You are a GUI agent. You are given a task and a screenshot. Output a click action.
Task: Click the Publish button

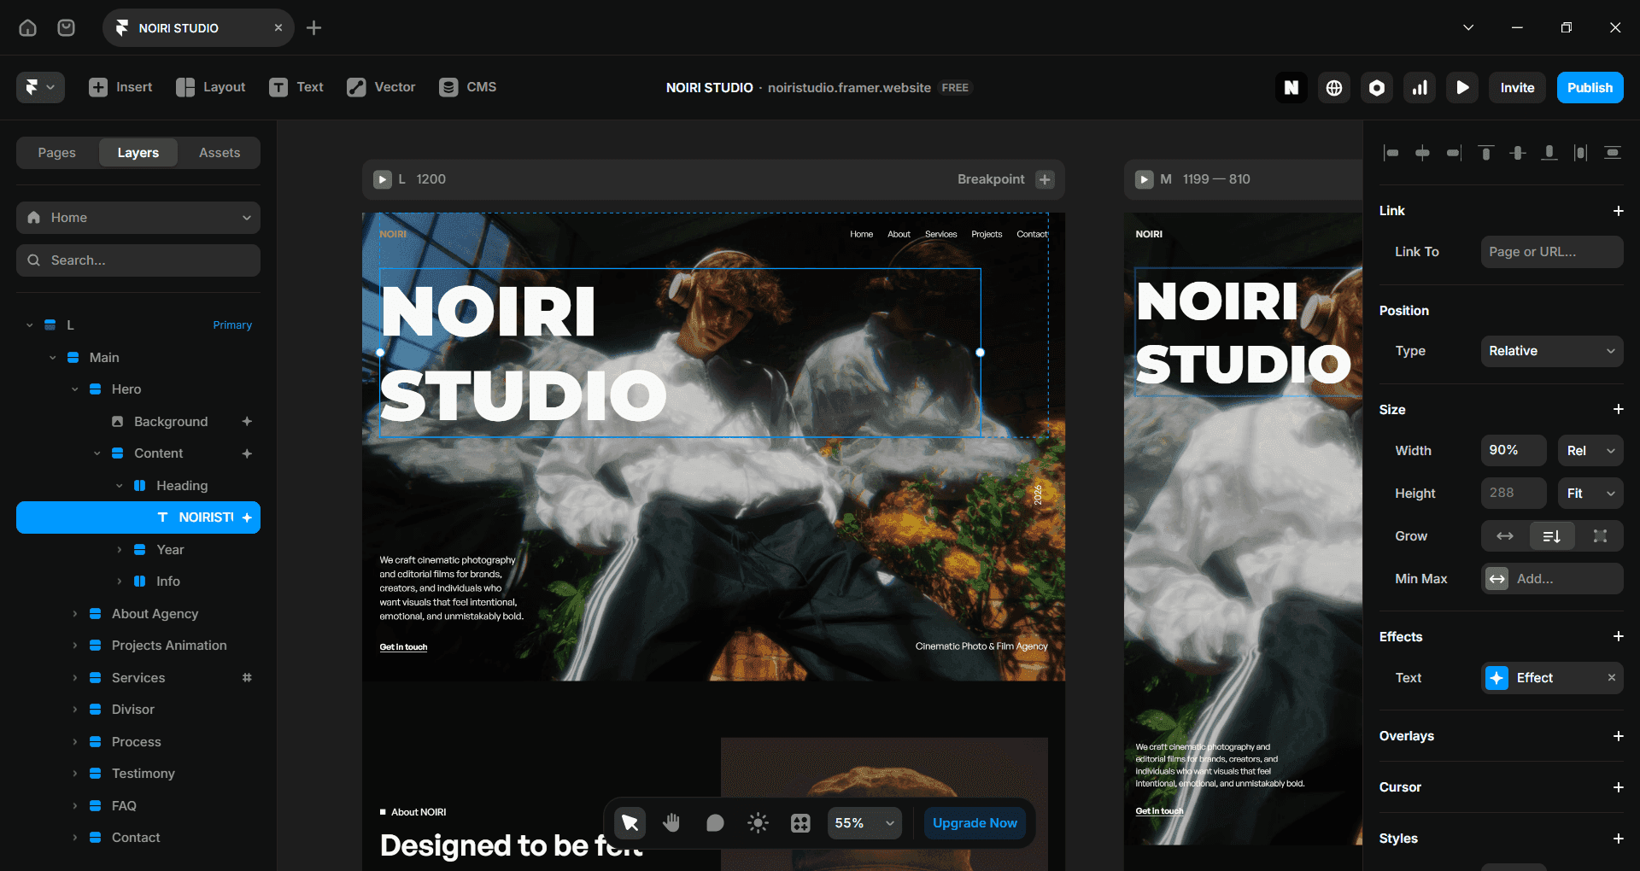[x=1590, y=87]
